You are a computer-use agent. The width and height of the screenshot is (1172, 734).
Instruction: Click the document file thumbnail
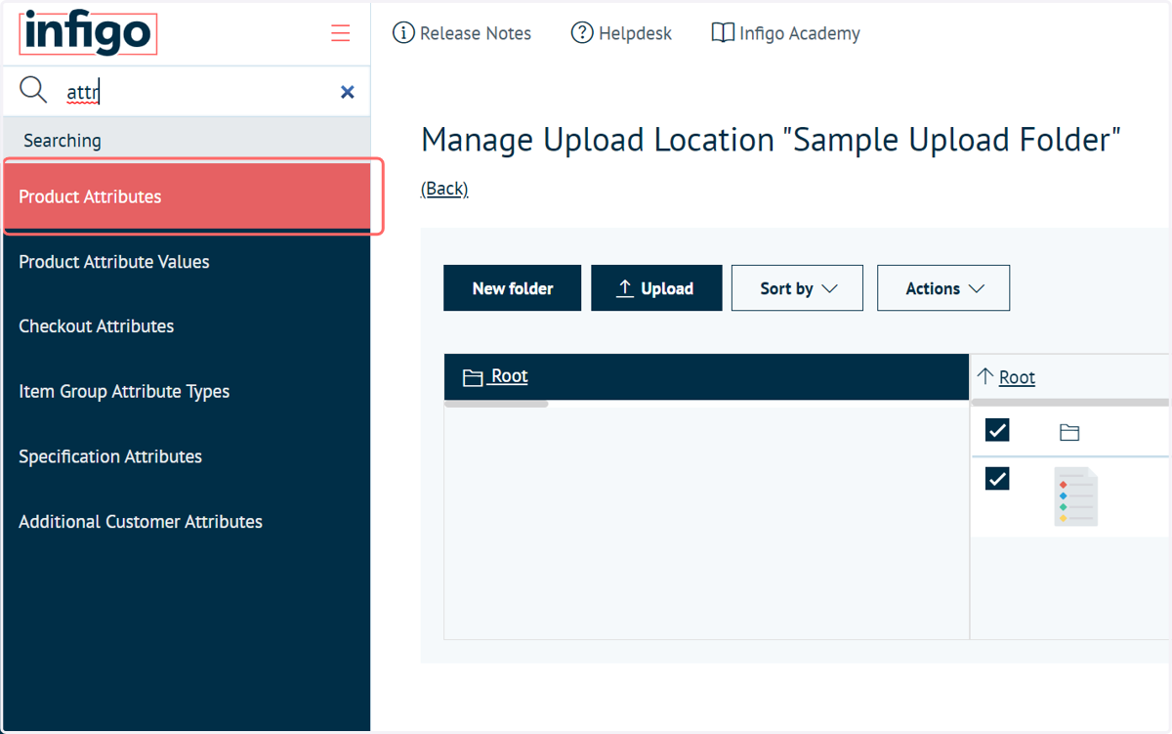1075,497
